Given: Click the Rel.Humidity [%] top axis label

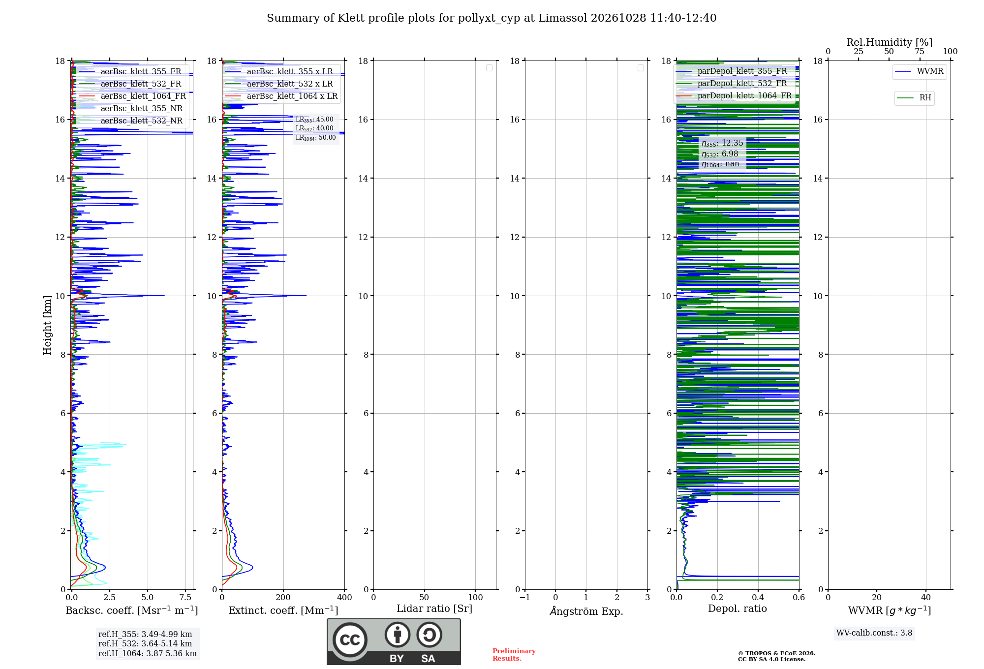Looking at the screenshot, I should (x=889, y=42).
